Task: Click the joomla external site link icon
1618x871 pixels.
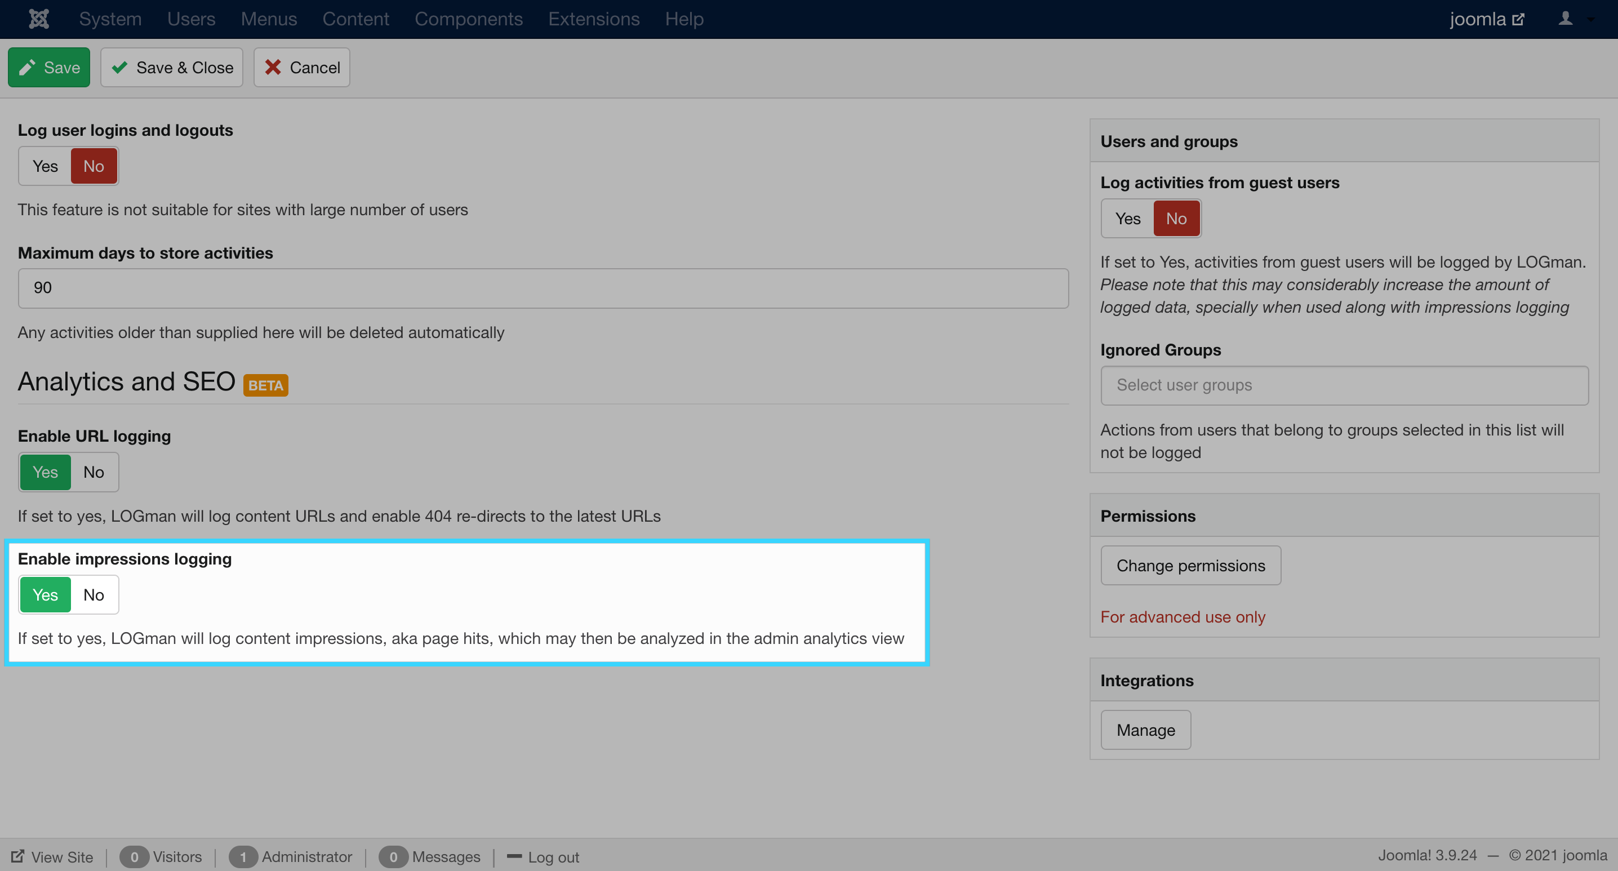Action: point(1518,20)
